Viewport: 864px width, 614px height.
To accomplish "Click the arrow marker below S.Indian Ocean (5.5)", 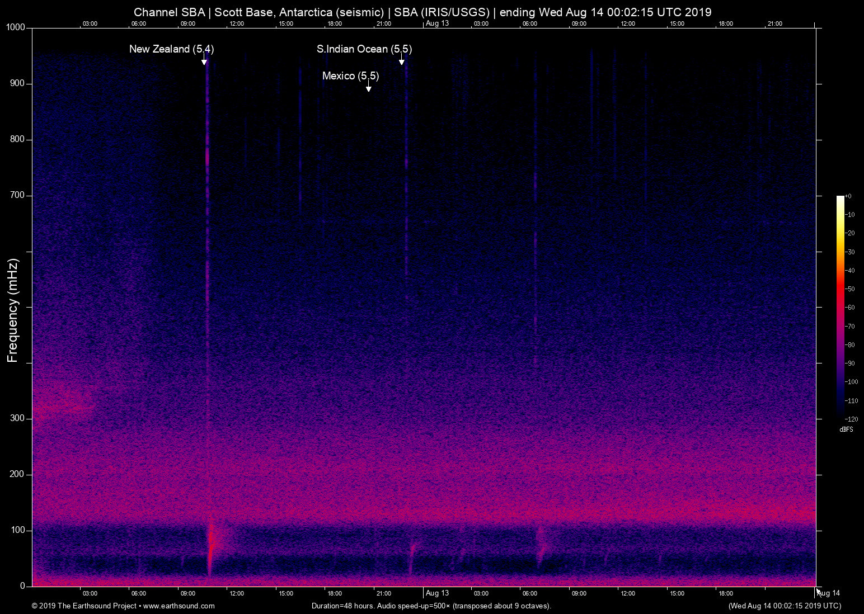I will coord(401,61).
